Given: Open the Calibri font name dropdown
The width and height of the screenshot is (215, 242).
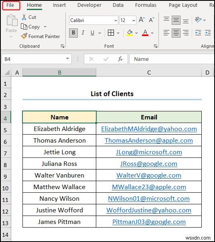Looking at the screenshot, I should tap(116, 20).
